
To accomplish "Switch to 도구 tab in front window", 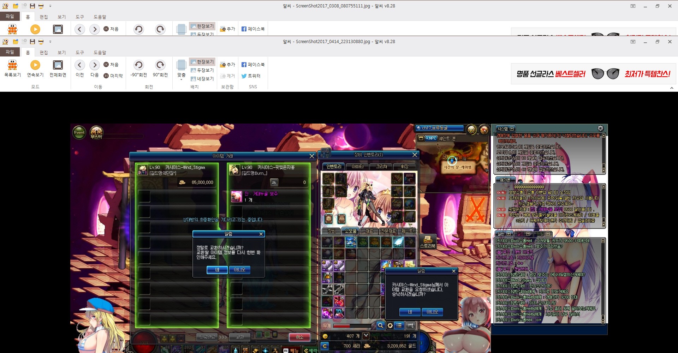I will tap(80, 52).
